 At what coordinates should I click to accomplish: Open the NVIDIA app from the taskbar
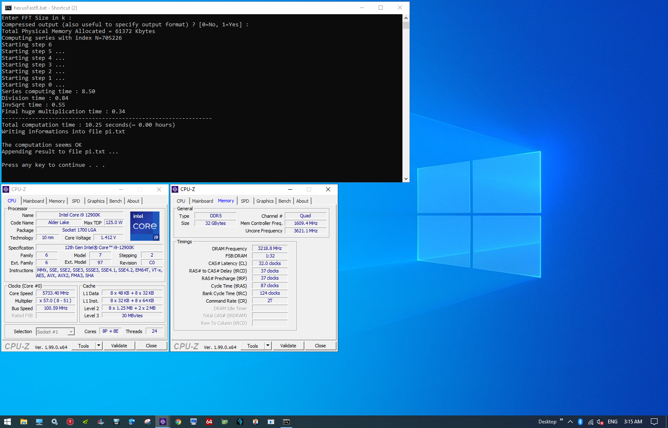85,422
